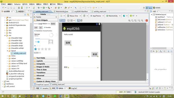The image size is (174, 98).
Task: Open the Javadoc tab
Action: pyautogui.click(x=44, y=88)
